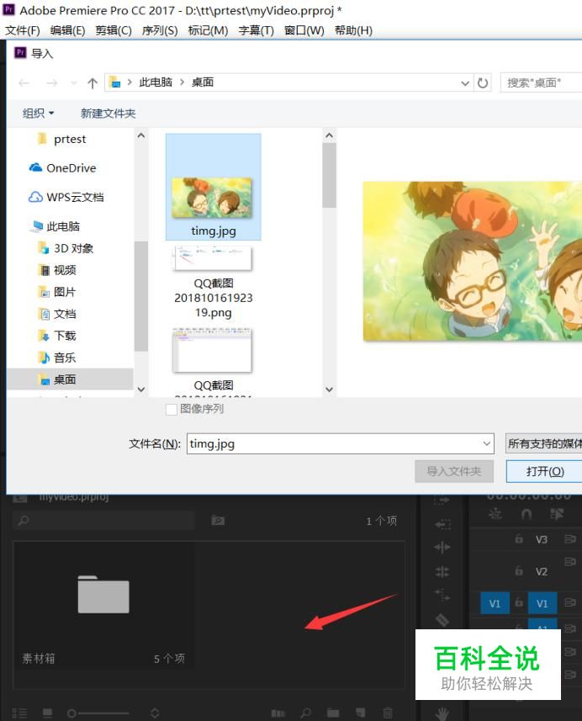The height and width of the screenshot is (721, 582).
Task: Click the 搜索"桌面" search box
Action: tap(541, 82)
